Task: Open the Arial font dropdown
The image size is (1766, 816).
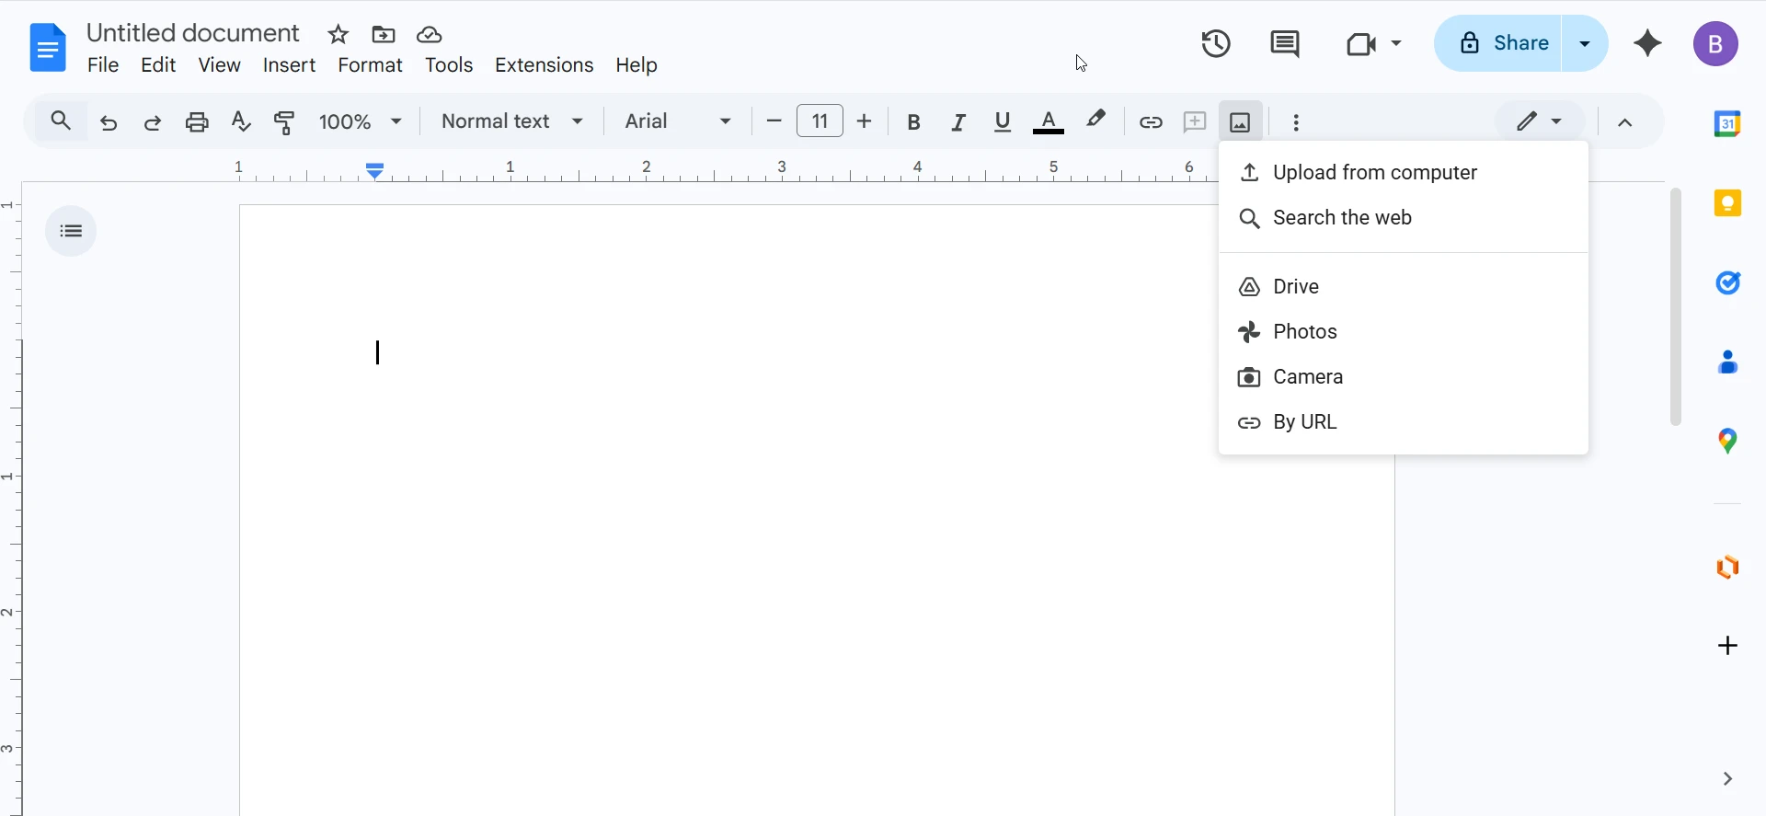Action: click(x=678, y=121)
